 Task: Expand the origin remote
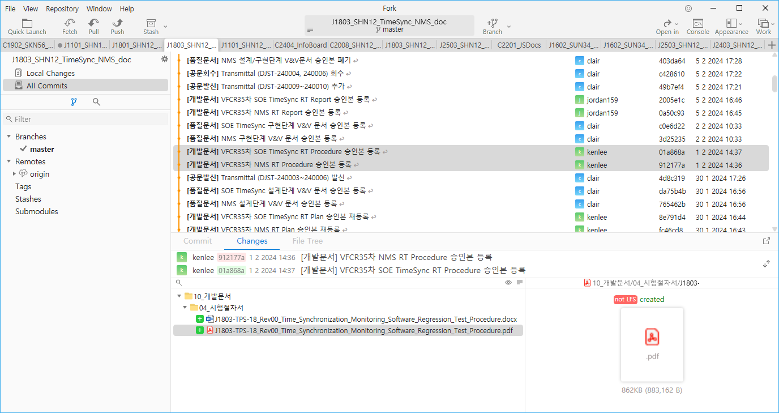[x=14, y=174]
